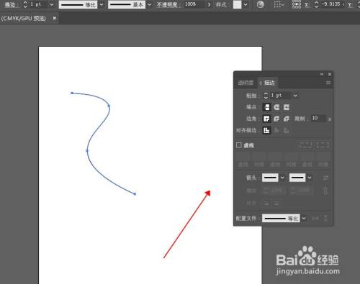Screen dimensions: 360x284
Task: Click the reference point grid icon
Action: 297,4
